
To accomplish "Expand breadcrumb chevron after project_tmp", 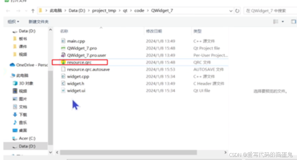I will (120, 11).
